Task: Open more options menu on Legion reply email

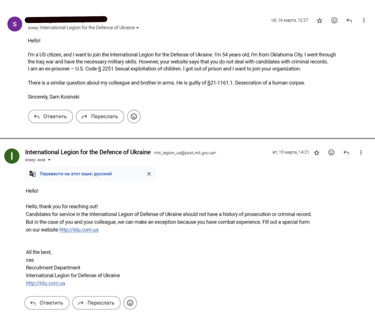Action: click(x=361, y=152)
